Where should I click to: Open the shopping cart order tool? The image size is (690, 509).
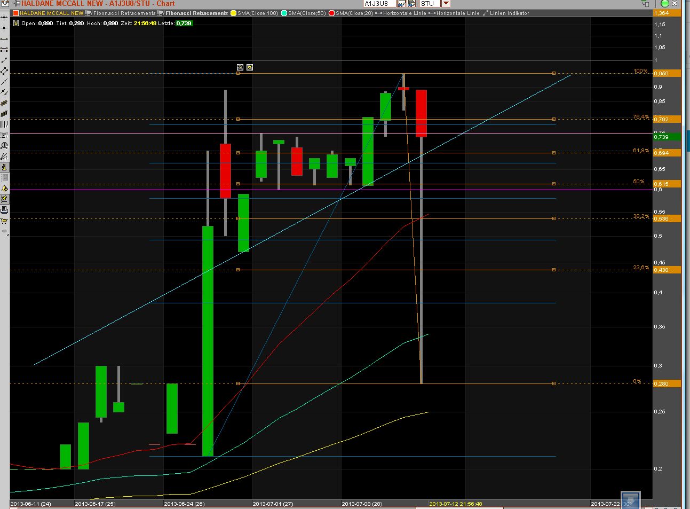[4, 221]
